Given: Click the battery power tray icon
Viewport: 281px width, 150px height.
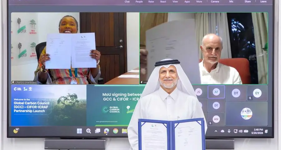Looking at the screenshot, I should (x=246, y=131).
